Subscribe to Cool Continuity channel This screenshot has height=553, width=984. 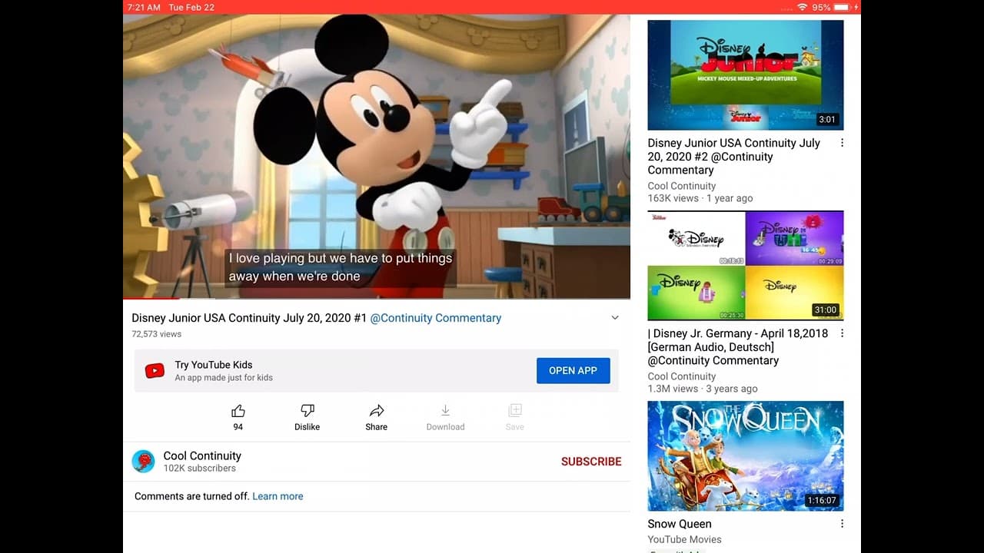pos(591,462)
